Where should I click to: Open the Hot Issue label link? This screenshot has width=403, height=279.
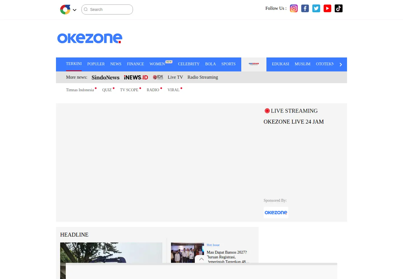pyautogui.click(x=213, y=245)
